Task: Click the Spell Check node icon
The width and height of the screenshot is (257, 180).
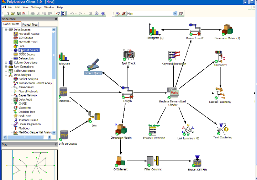Action: pyautogui.click(x=129, y=55)
